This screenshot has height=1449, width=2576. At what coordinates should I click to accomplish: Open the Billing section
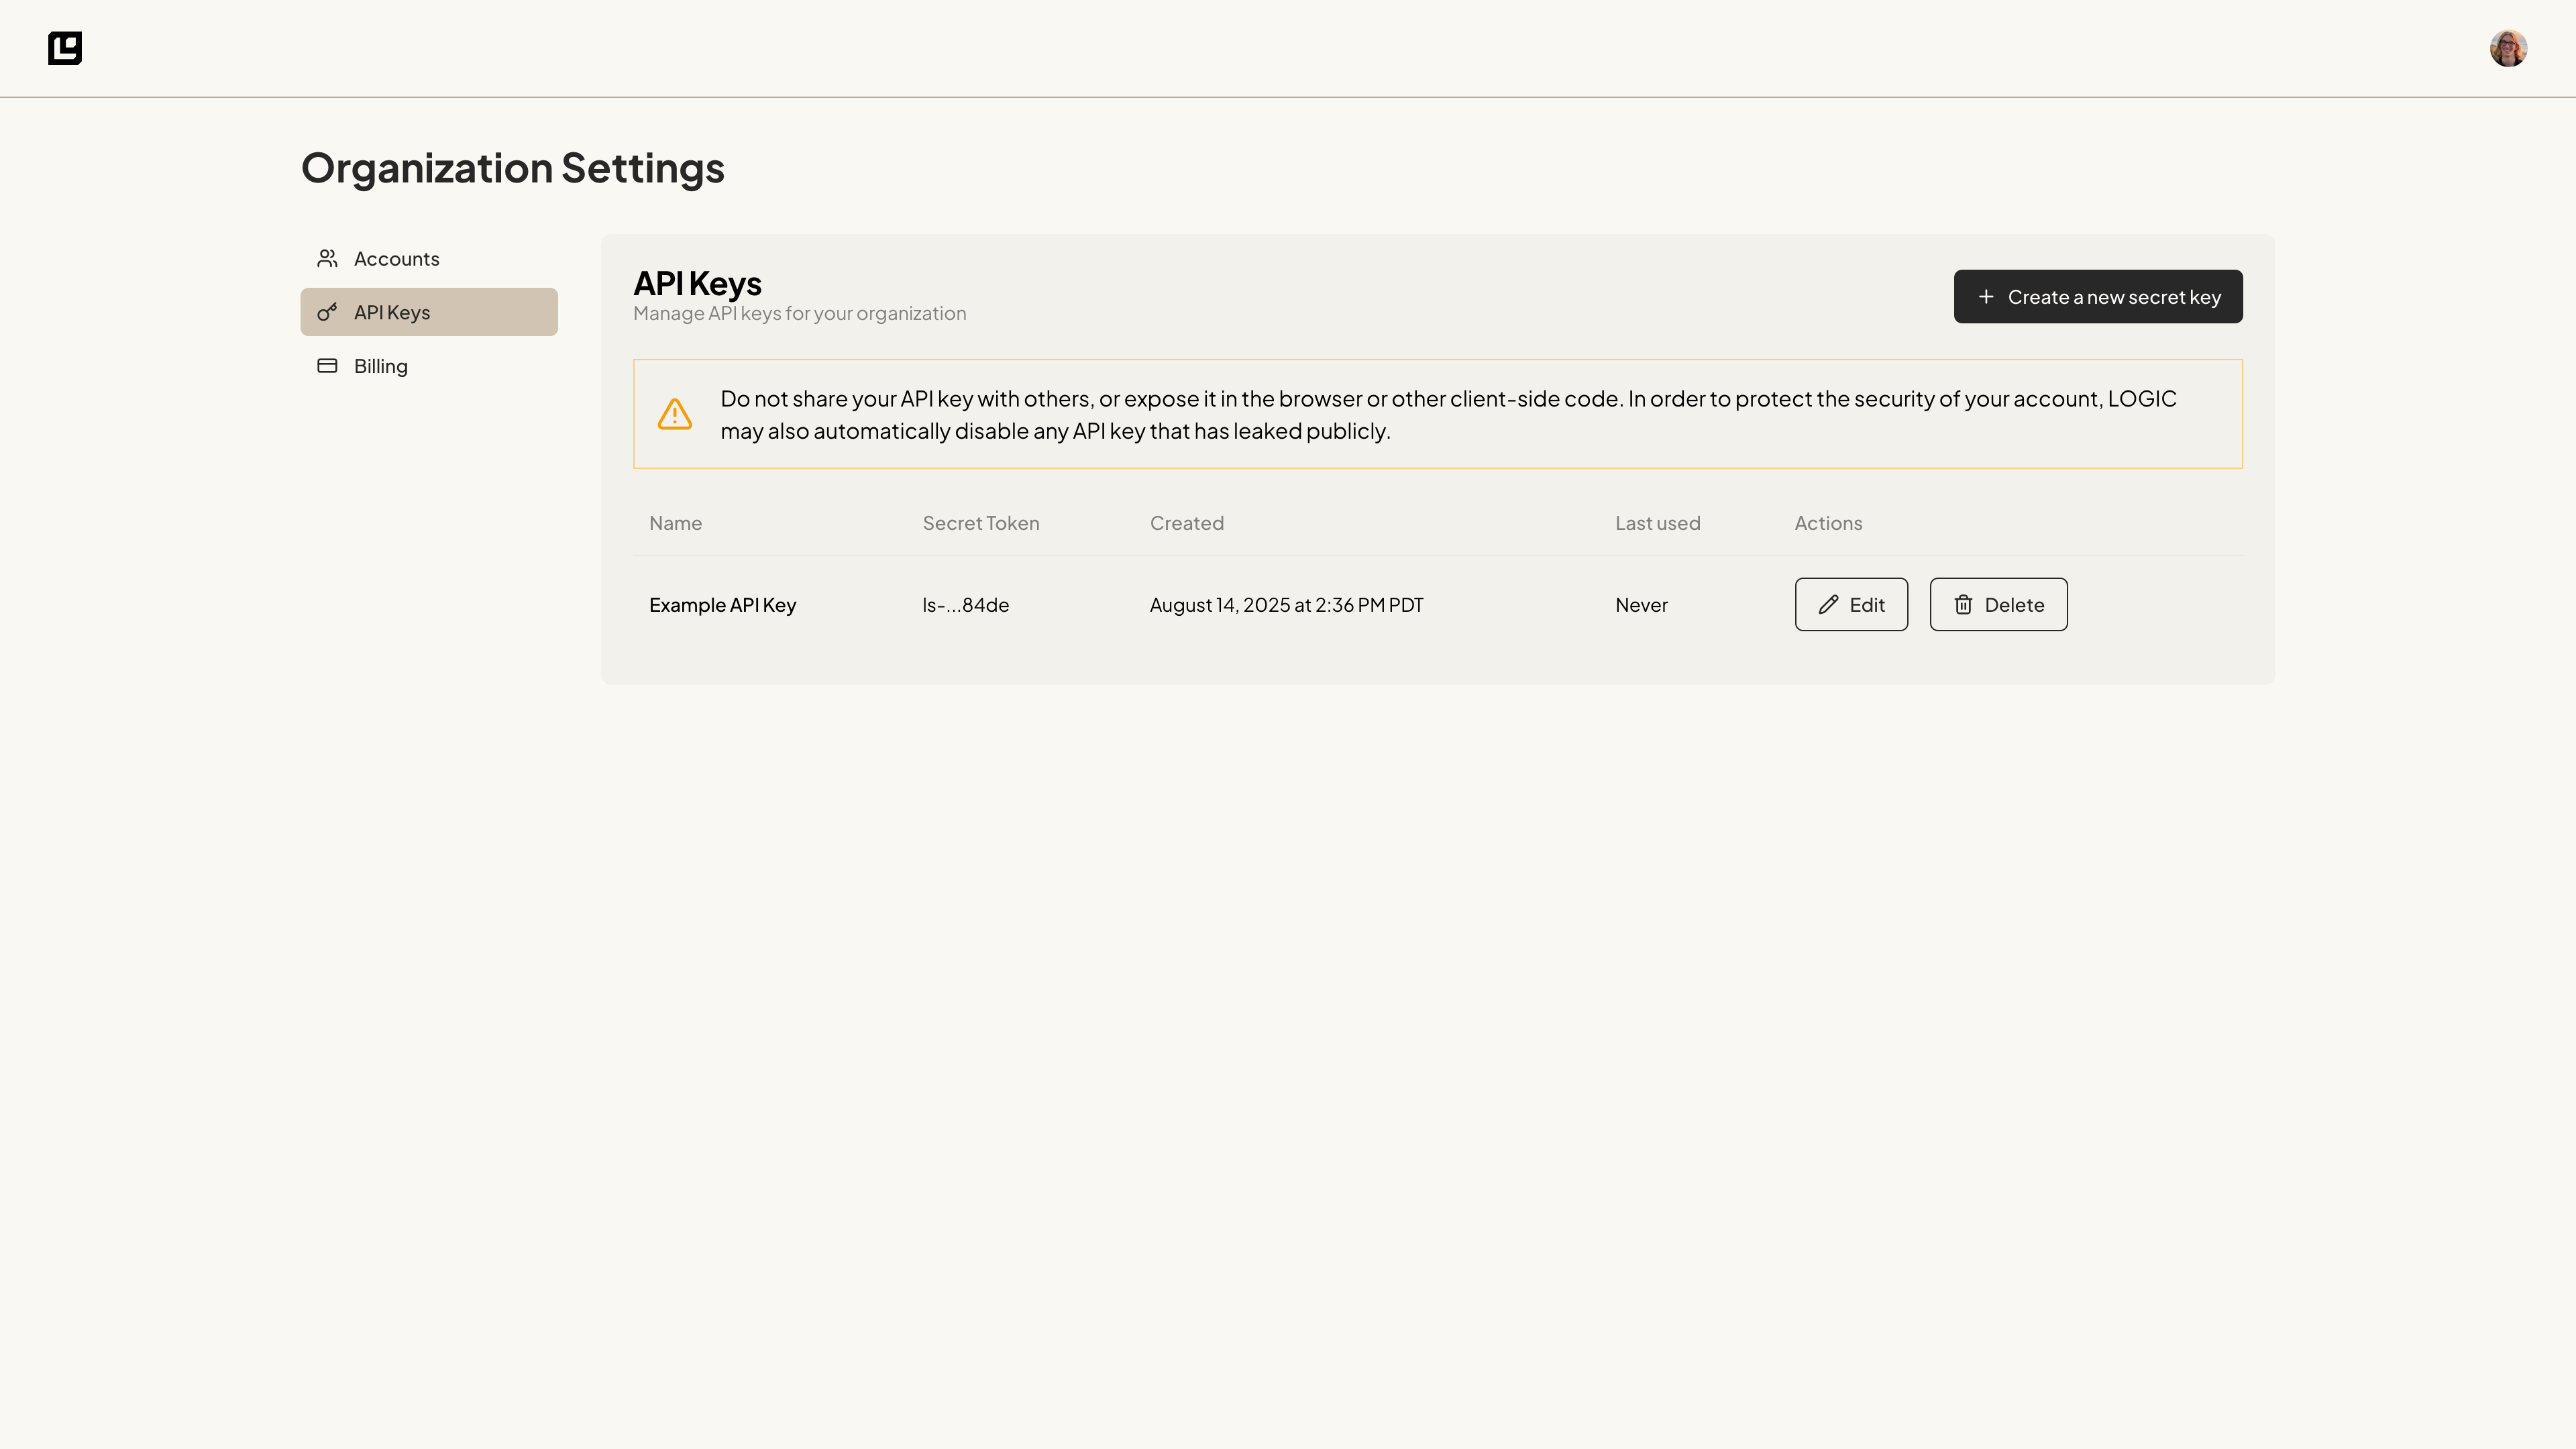click(381, 366)
